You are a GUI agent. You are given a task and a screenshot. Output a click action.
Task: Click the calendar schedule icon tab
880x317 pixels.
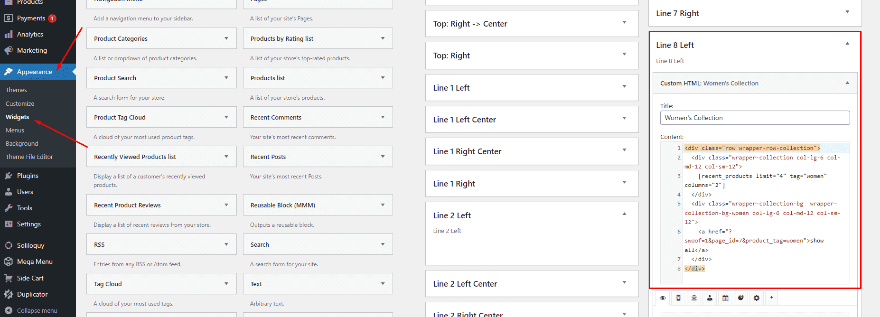[x=725, y=298]
